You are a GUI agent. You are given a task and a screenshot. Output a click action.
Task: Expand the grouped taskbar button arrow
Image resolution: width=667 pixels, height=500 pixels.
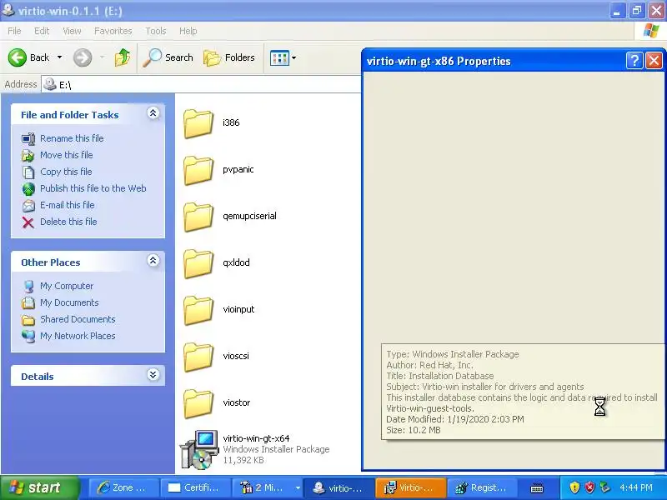[x=298, y=487]
